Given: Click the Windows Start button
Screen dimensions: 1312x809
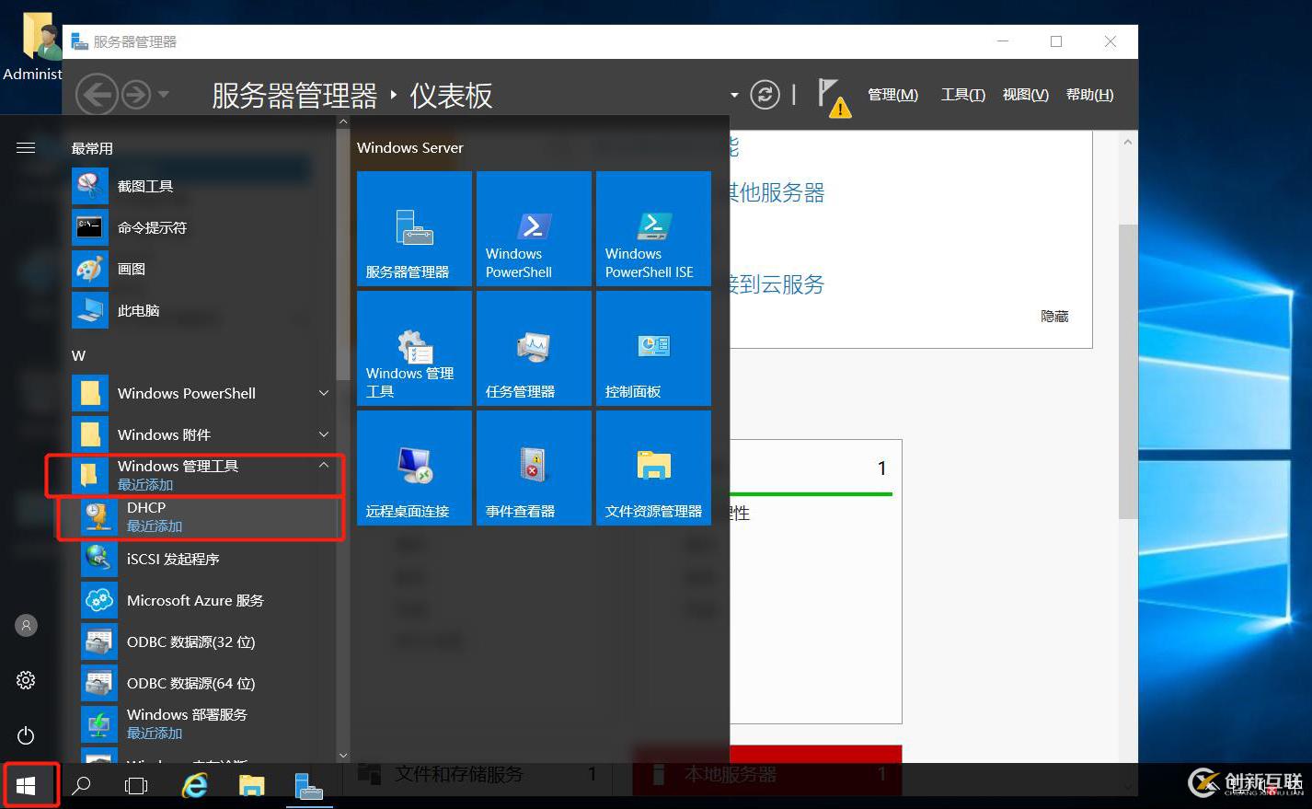Looking at the screenshot, I should coord(27,785).
